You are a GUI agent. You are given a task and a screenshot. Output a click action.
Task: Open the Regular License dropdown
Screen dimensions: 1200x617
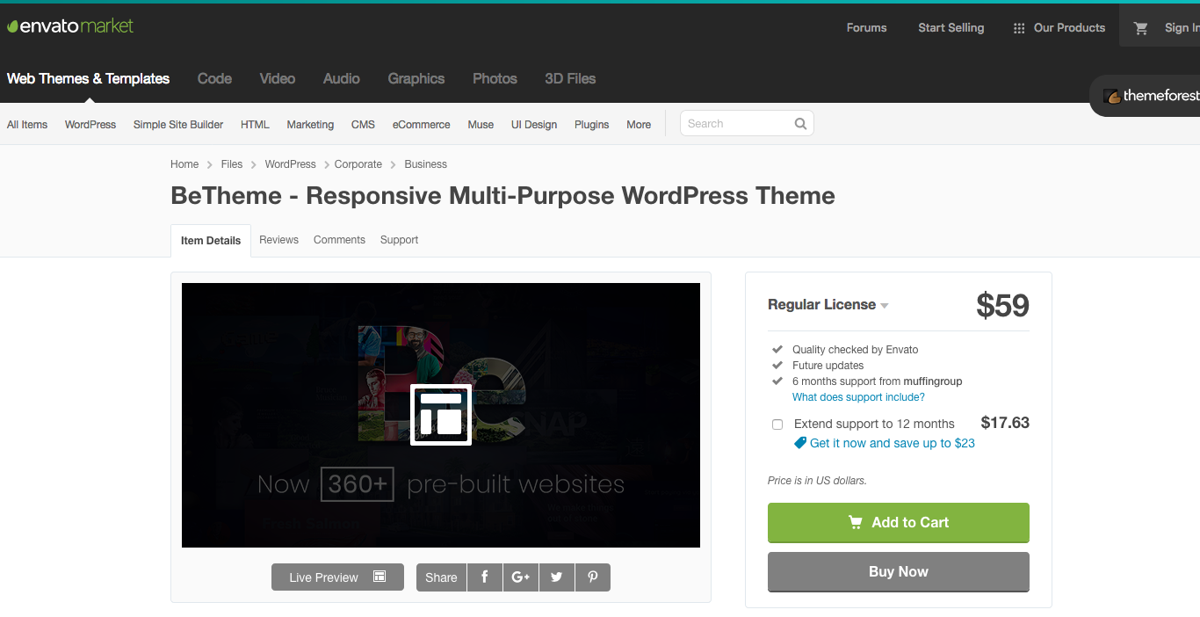click(828, 305)
